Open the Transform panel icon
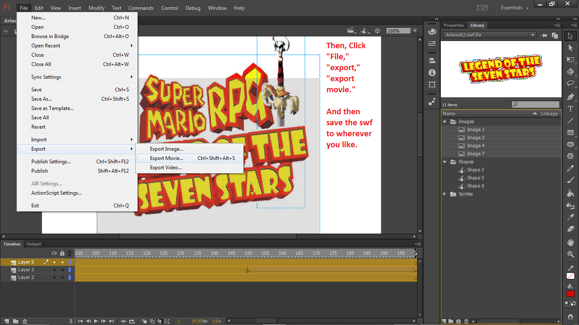The image size is (579, 325). click(432, 85)
